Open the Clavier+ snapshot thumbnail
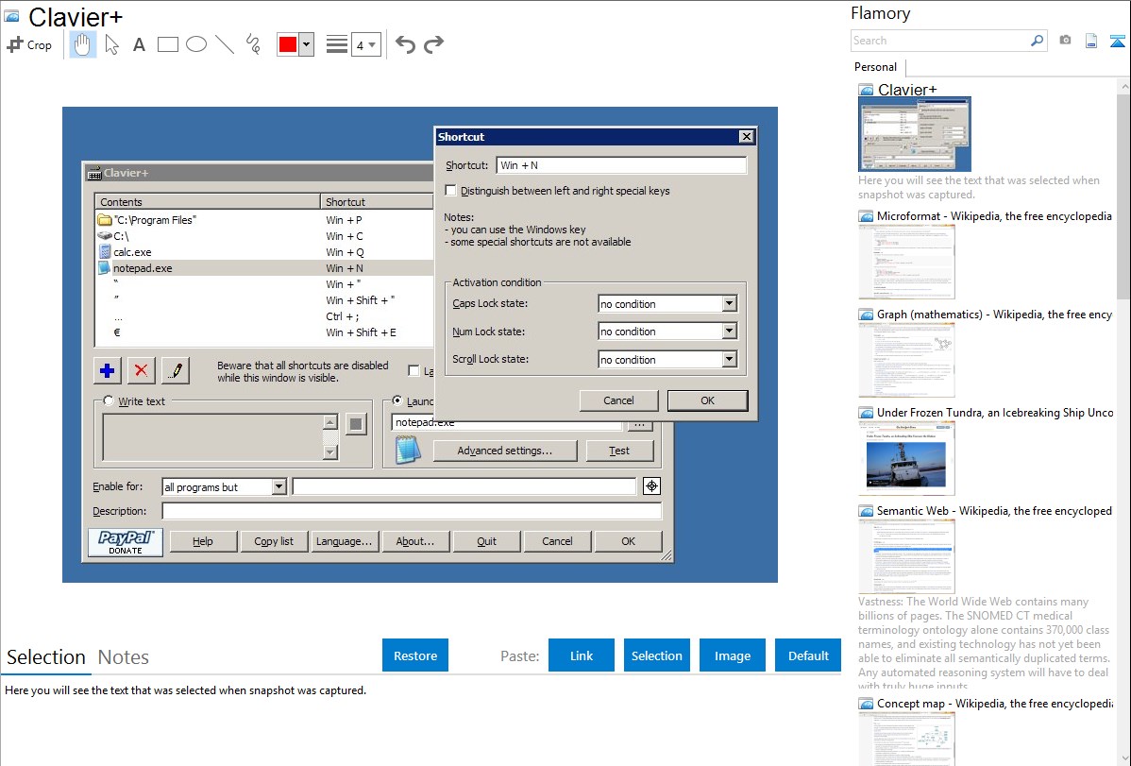 pyautogui.click(x=915, y=134)
